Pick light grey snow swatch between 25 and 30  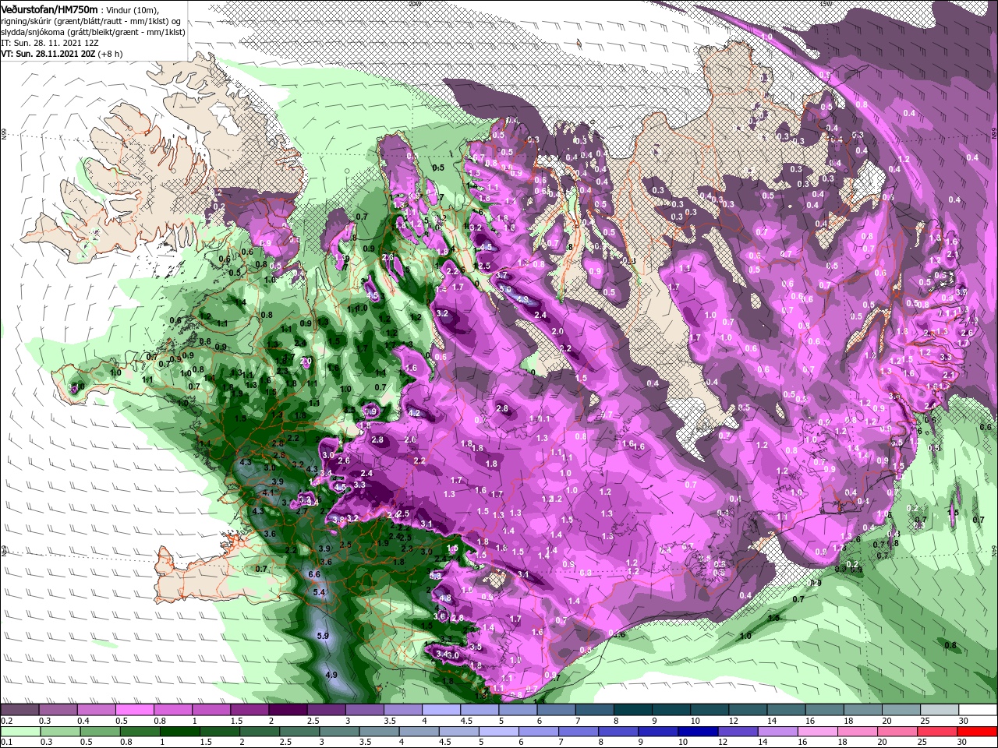click(939, 710)
